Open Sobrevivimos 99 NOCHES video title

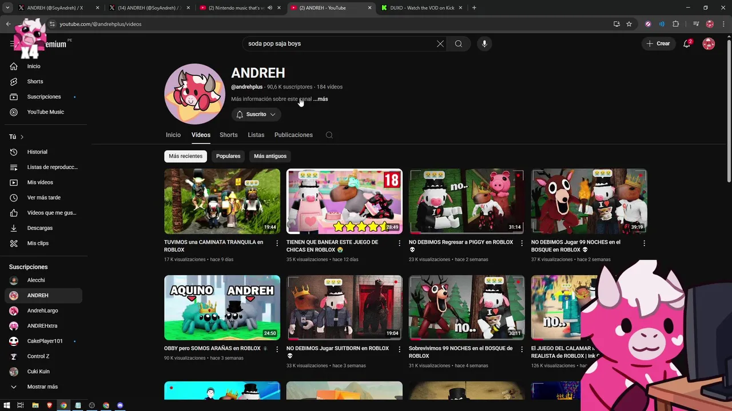460,352
